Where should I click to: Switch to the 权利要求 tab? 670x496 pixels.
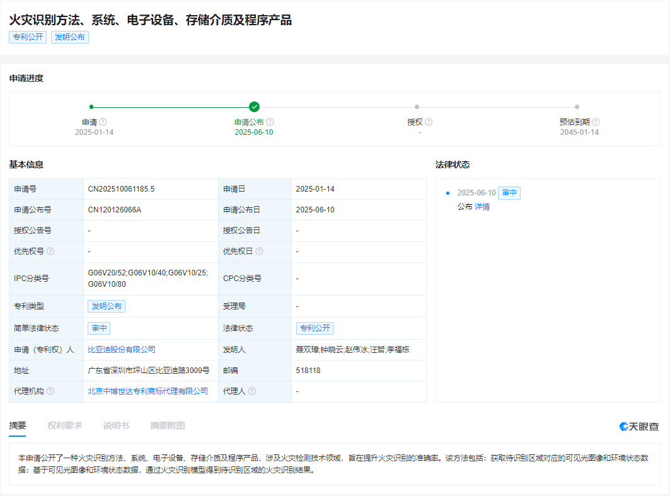coord(64,425)
